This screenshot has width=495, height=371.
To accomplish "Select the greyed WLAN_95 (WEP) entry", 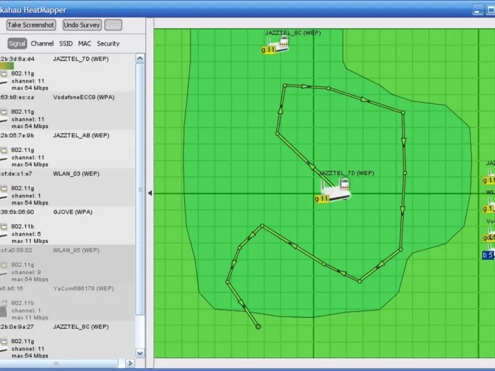I will (x=76, y=250).
